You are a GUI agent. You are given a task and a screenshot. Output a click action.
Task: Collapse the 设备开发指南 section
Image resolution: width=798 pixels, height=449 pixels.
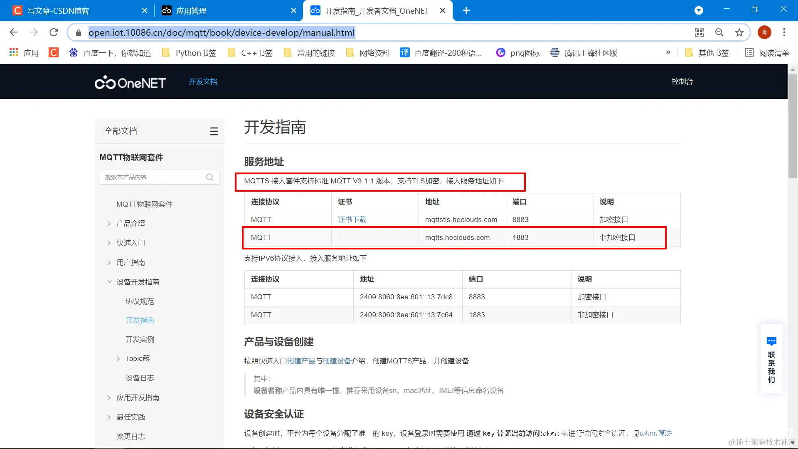[x=109, y=282]
